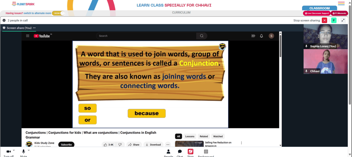
Task: Select the Related filter chip
Action: [204, 136]
